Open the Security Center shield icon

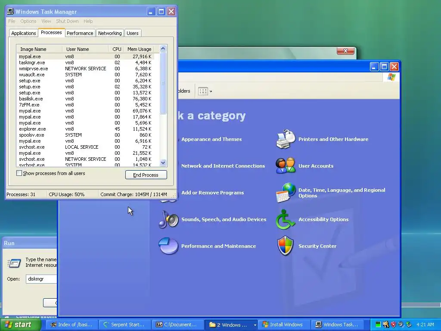click(x=285, y=246)
